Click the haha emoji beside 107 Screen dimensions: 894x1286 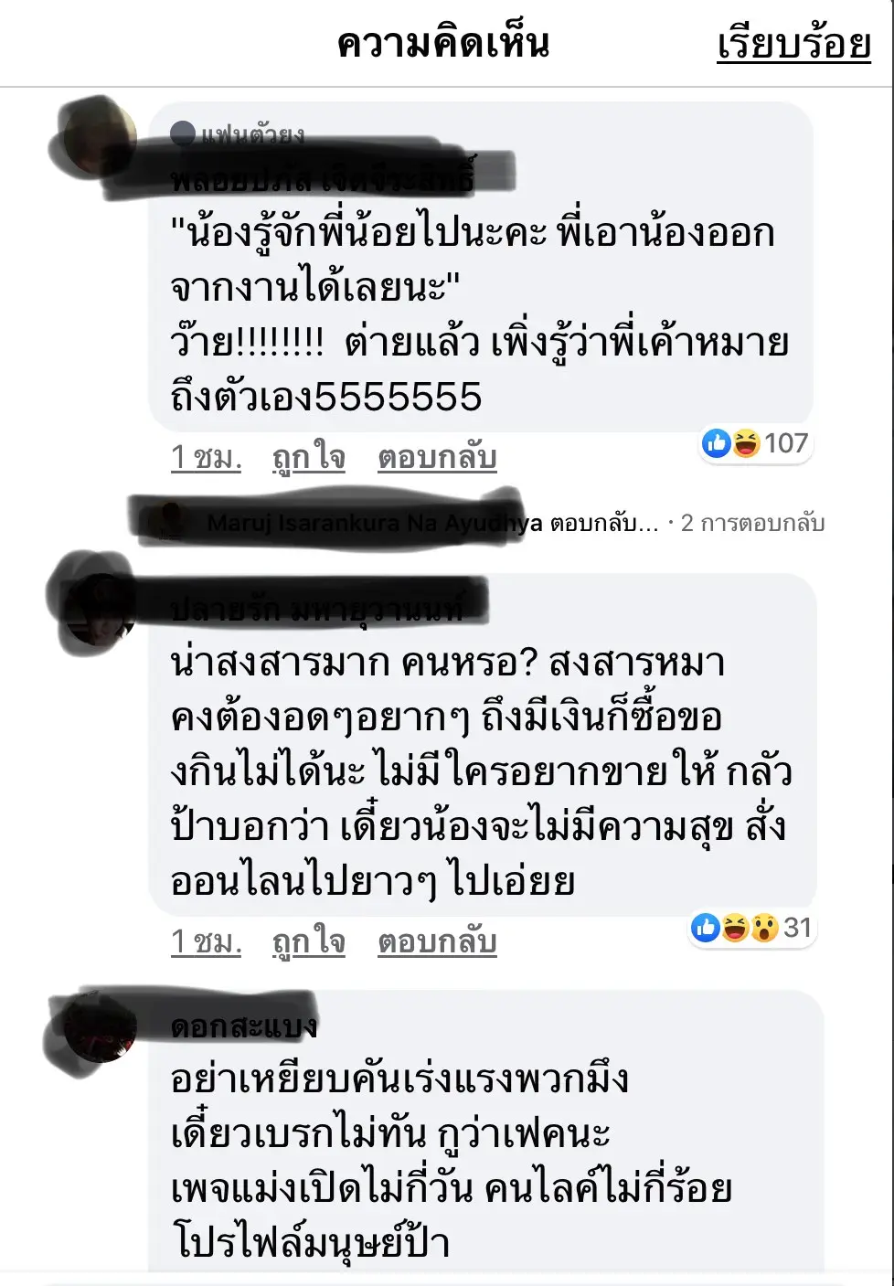(x=746, y=443)
